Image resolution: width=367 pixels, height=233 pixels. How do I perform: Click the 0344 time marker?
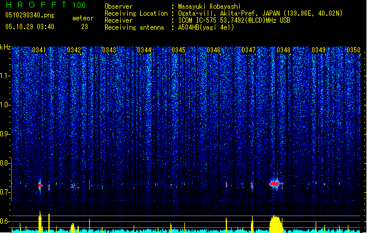pos(144,50)
